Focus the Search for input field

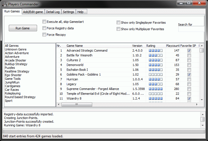coord(191,29)
